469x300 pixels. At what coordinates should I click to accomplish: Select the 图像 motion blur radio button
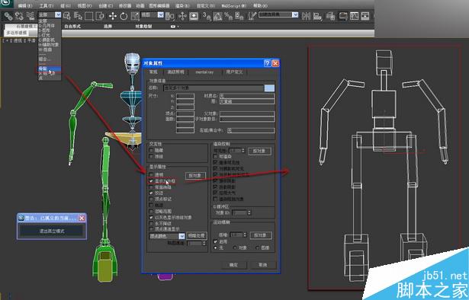tap(258, 247)
